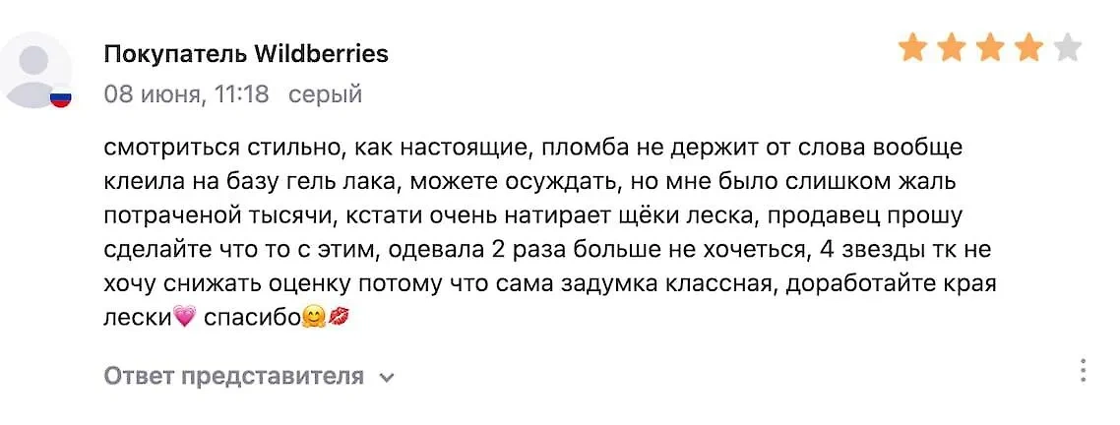
Task: Click the Russian flag badge on avatar
Action: click(x=61, y=98)
